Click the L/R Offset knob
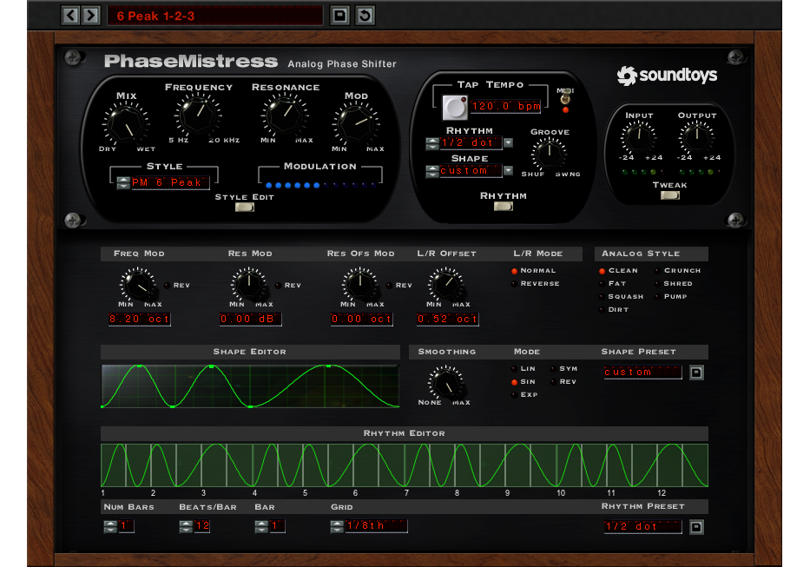 [446, 284]
